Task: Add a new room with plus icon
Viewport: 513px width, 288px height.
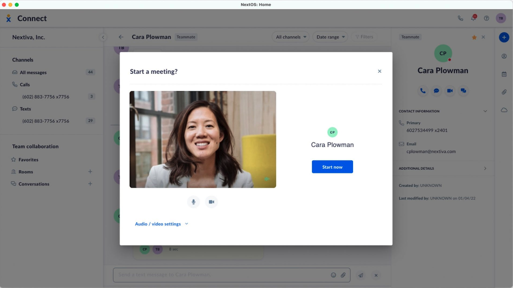Action: click(90, 171)
